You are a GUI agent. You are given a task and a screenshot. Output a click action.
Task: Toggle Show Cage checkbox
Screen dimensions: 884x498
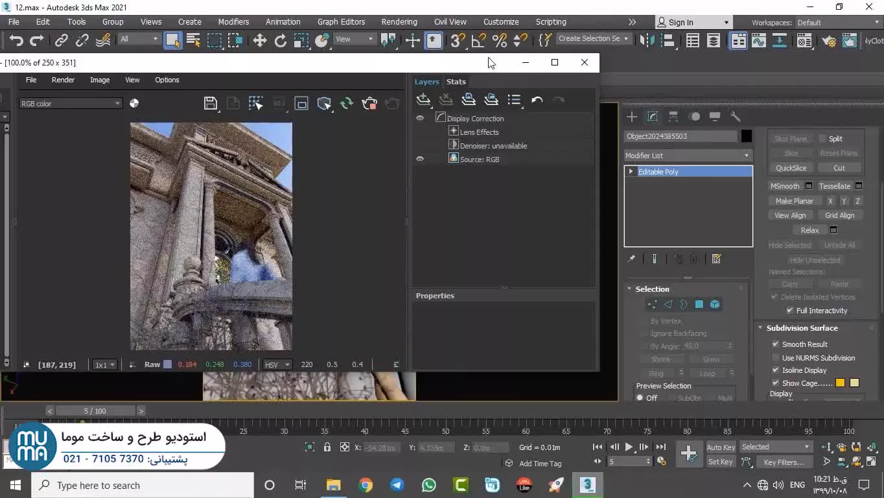pyautogui.click(x=776, y=383)
